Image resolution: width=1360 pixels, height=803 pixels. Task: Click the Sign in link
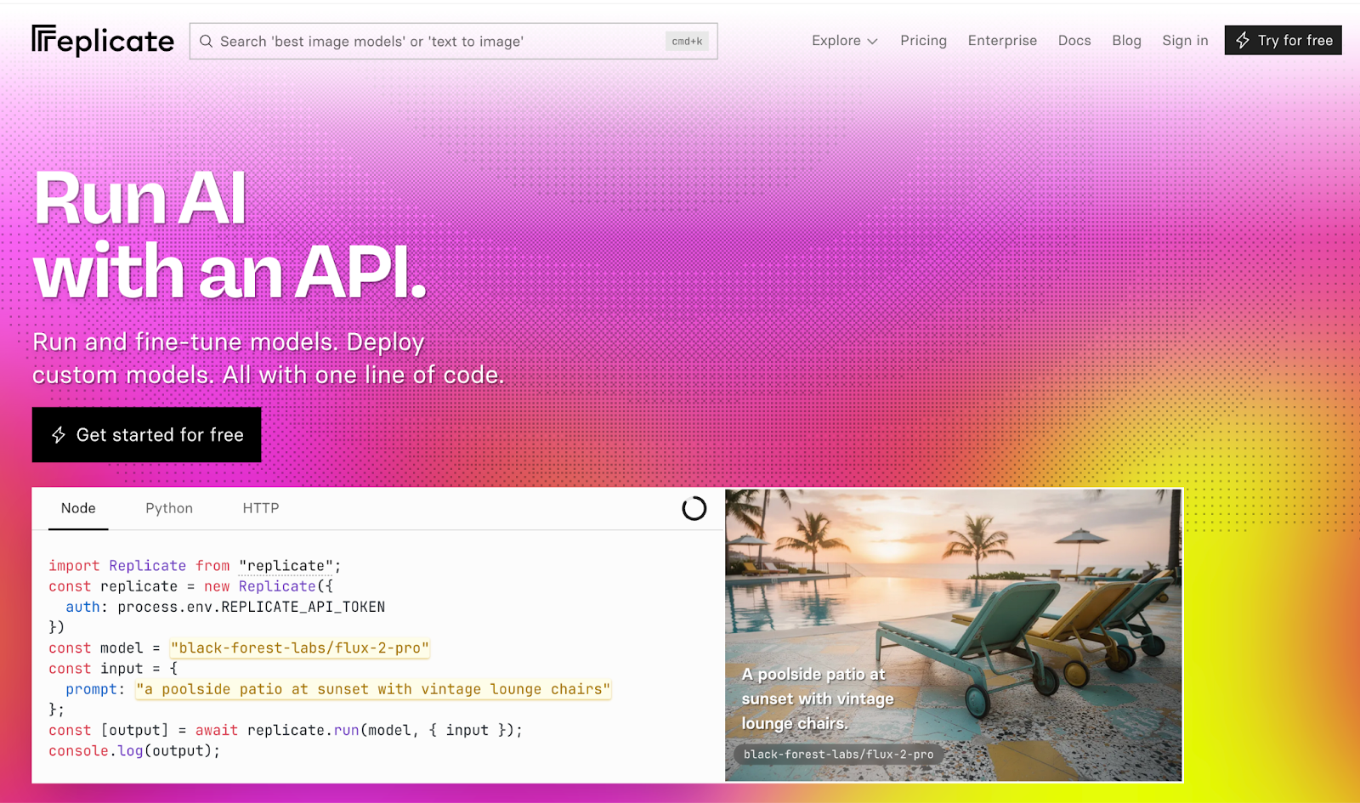1184,40
